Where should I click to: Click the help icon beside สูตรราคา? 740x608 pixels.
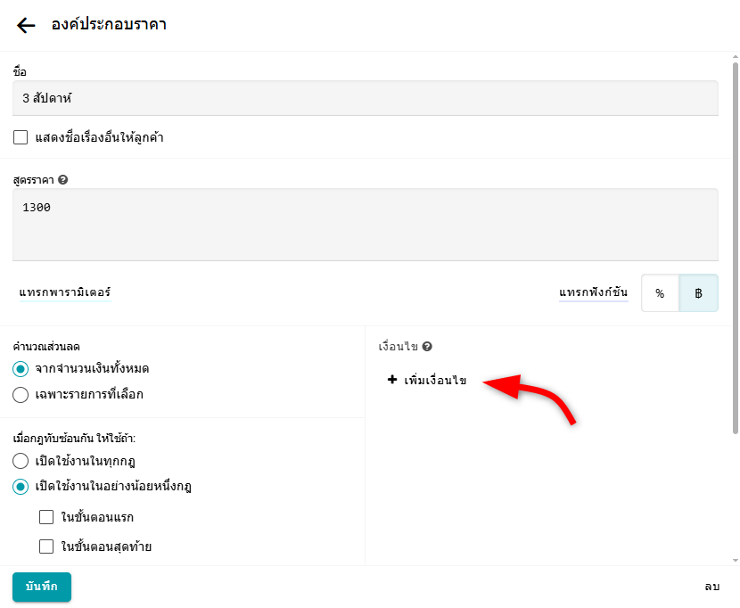tap(62, 179)
